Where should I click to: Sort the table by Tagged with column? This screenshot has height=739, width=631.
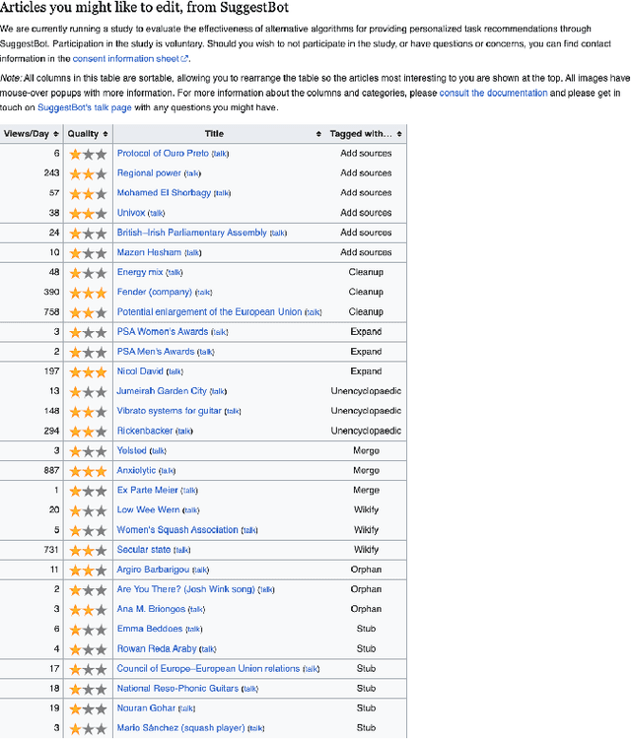click(x=365, y=134)
